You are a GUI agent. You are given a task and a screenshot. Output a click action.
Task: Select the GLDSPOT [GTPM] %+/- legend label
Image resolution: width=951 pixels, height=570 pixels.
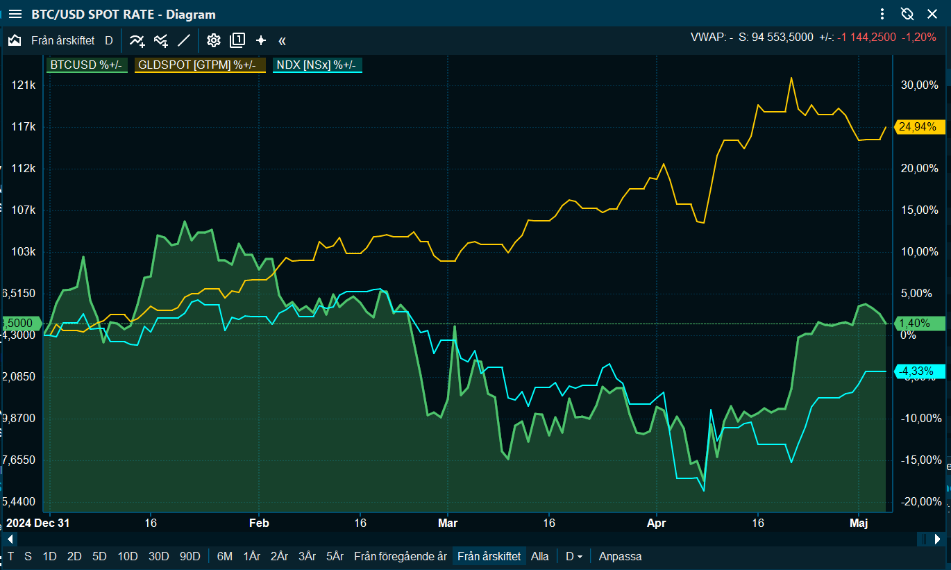point(200,65)
